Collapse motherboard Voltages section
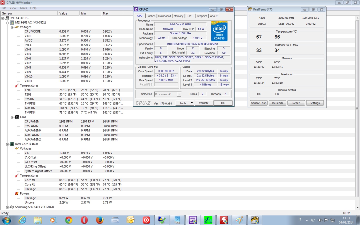The height and width of the screenshot is (225, 360). click(x=12, y=27)
